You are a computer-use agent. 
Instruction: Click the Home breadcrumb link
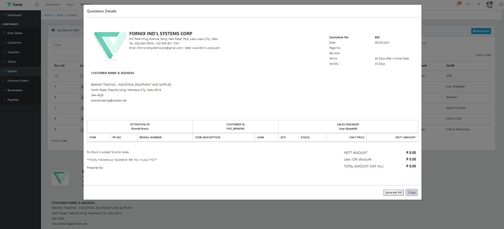click(48, 15)
